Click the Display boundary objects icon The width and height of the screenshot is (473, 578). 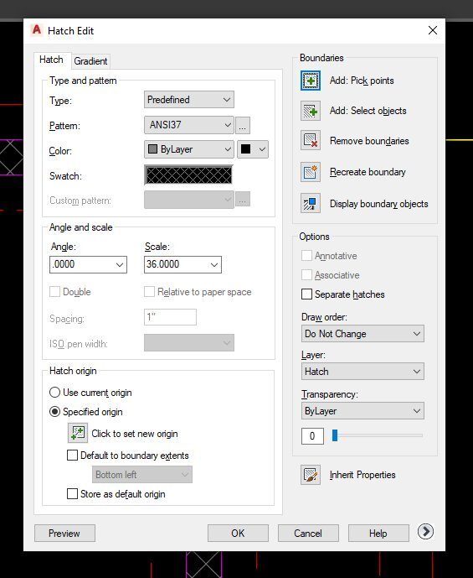point(310,203)
